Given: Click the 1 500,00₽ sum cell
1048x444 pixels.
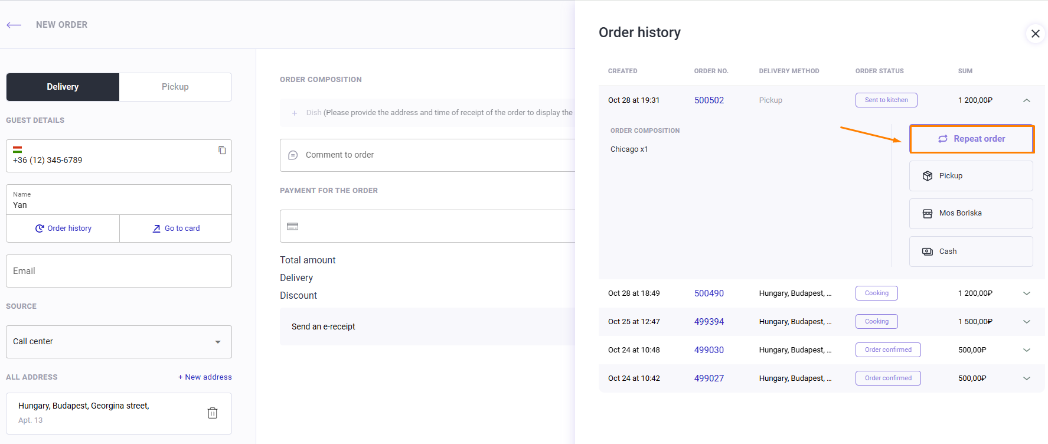Looking at the screenshot, I should pos(975,322).
